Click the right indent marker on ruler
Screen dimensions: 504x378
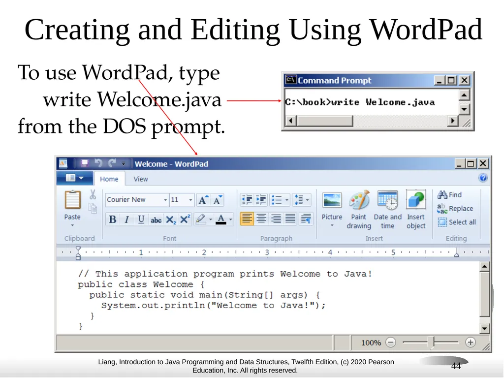point(456,254)
